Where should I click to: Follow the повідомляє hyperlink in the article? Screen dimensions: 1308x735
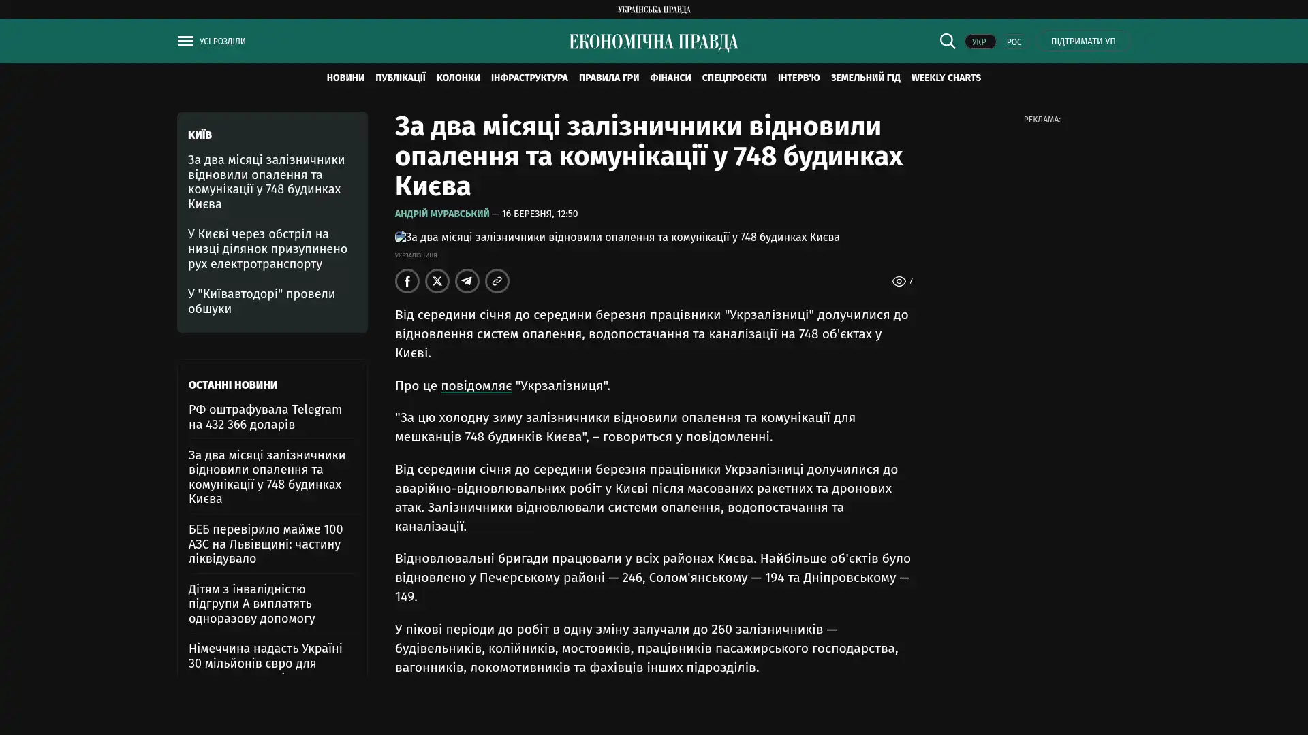[476, 386]
